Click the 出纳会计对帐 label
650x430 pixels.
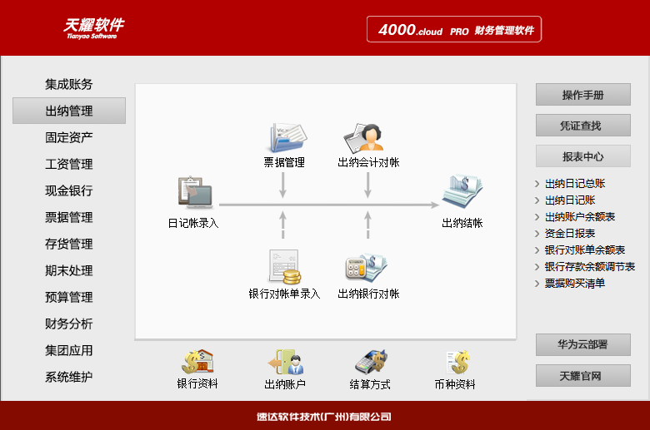368,162
